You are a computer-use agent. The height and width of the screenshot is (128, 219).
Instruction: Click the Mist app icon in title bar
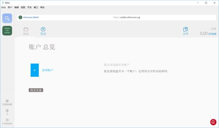tap(3, 3)
